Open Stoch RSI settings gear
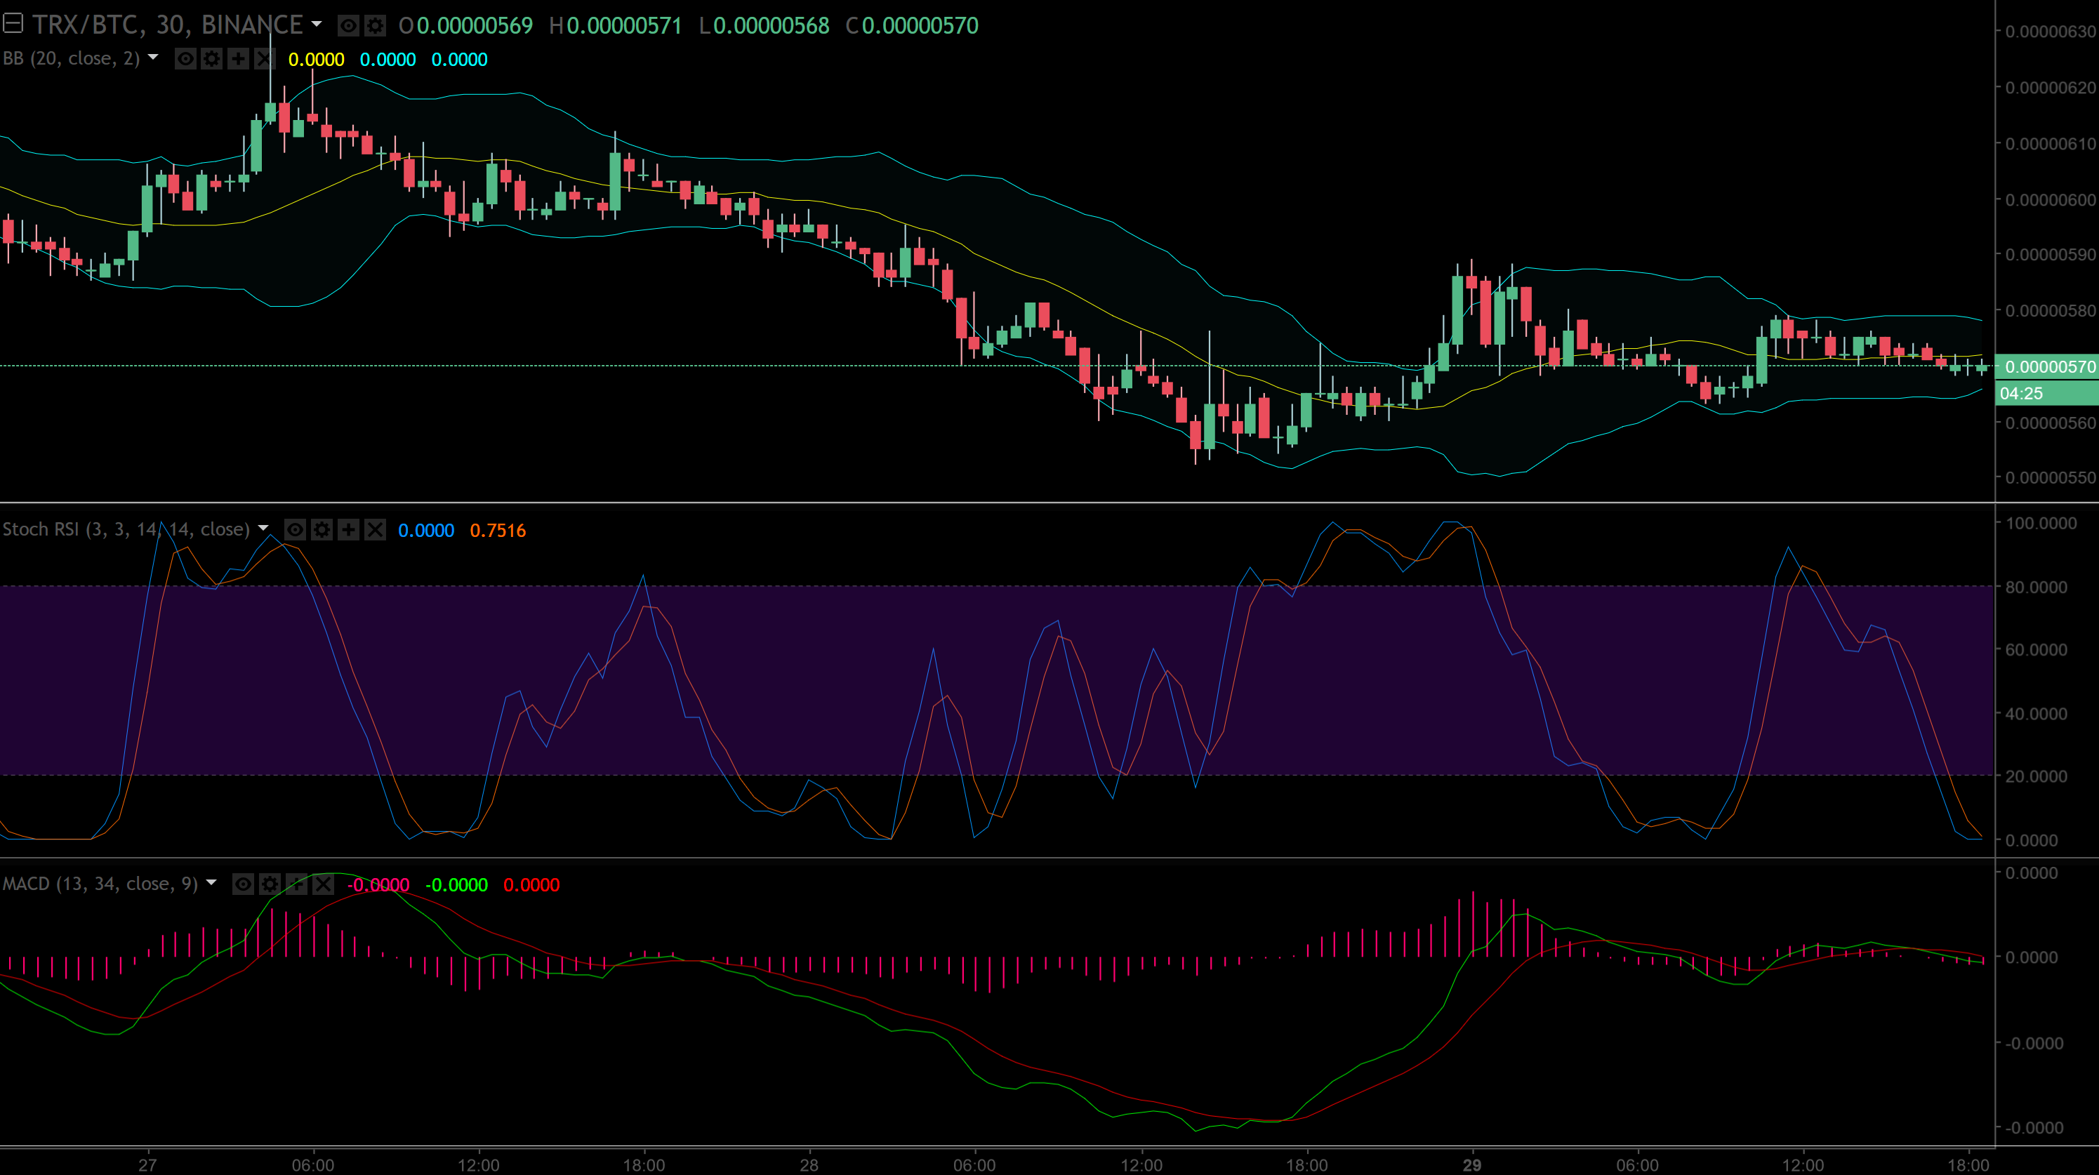Viewport: 2099px width, 1175px height. (322, 530)
